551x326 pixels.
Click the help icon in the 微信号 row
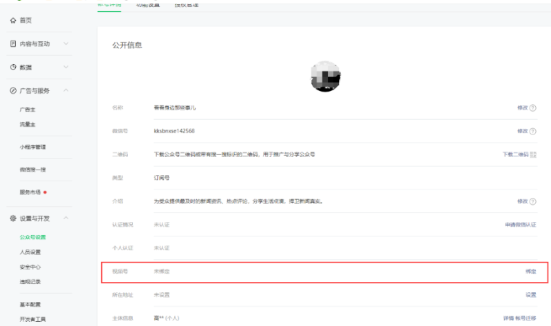click(x=532, y=131)
